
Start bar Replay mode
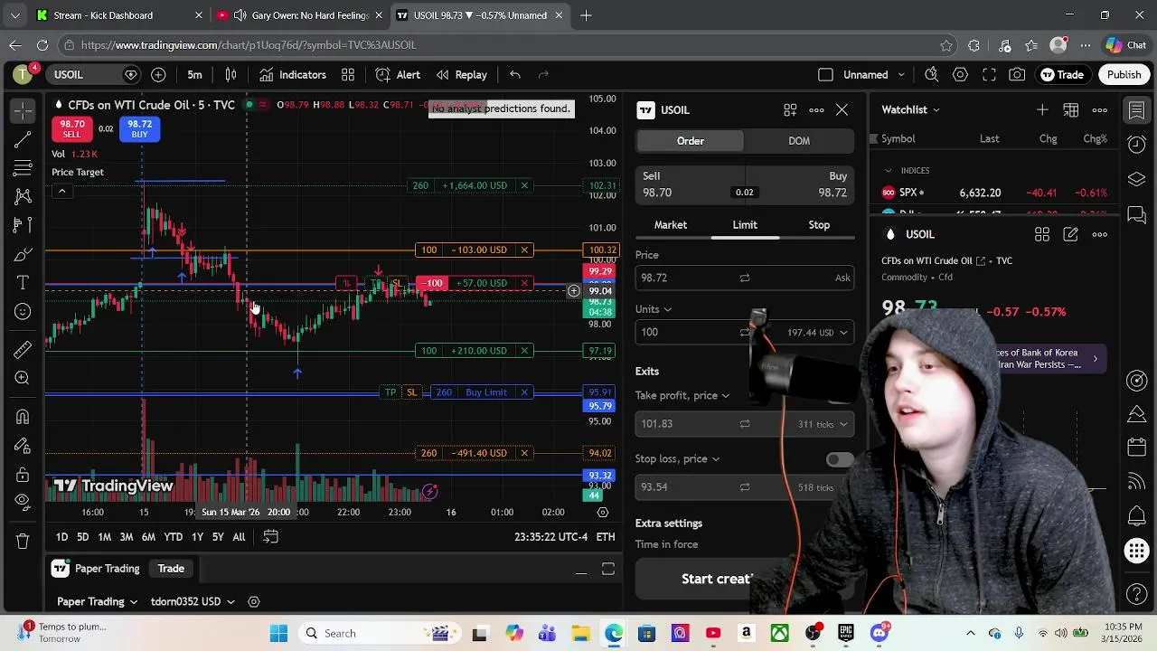pos(461,75)
